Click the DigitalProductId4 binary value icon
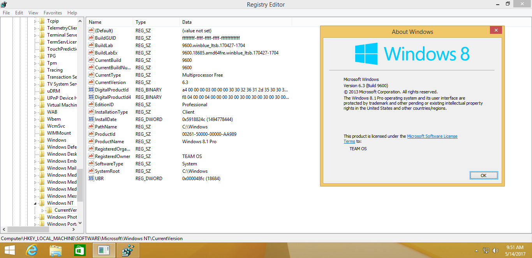This screenshot has width=532, height=258. click(x=91, y=97)
